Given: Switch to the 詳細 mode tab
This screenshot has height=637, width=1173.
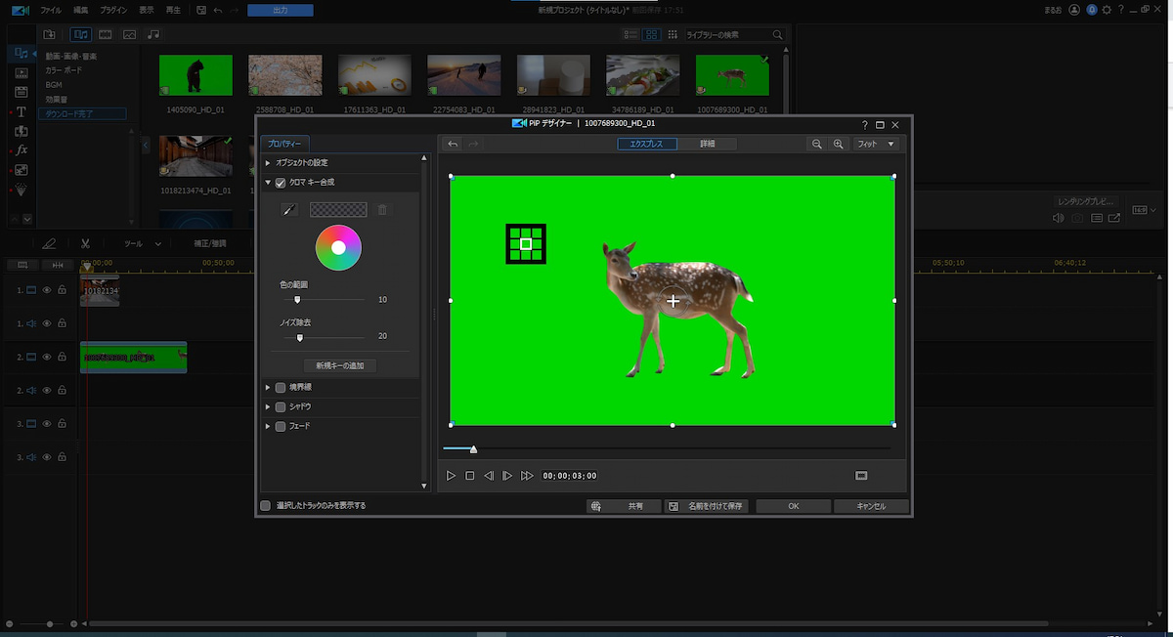Looking at the screenshot, I should (x=708, y=145).
